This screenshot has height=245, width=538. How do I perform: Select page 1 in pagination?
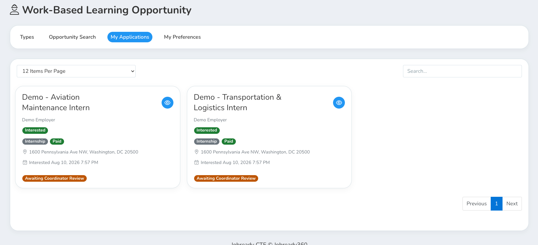[497, 204]
